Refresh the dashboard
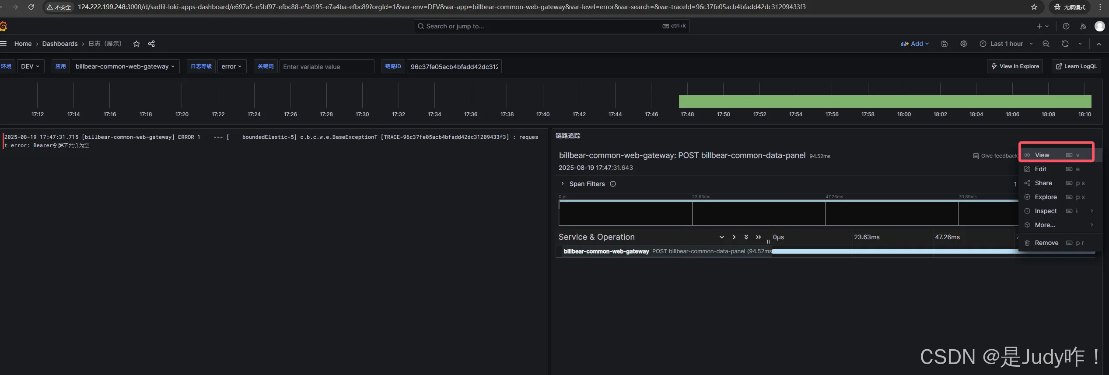 coord(1065,44)
